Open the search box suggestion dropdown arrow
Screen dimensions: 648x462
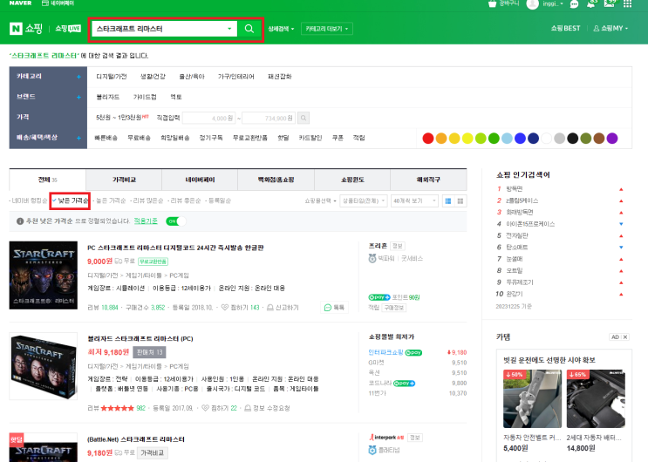(229, 29)
